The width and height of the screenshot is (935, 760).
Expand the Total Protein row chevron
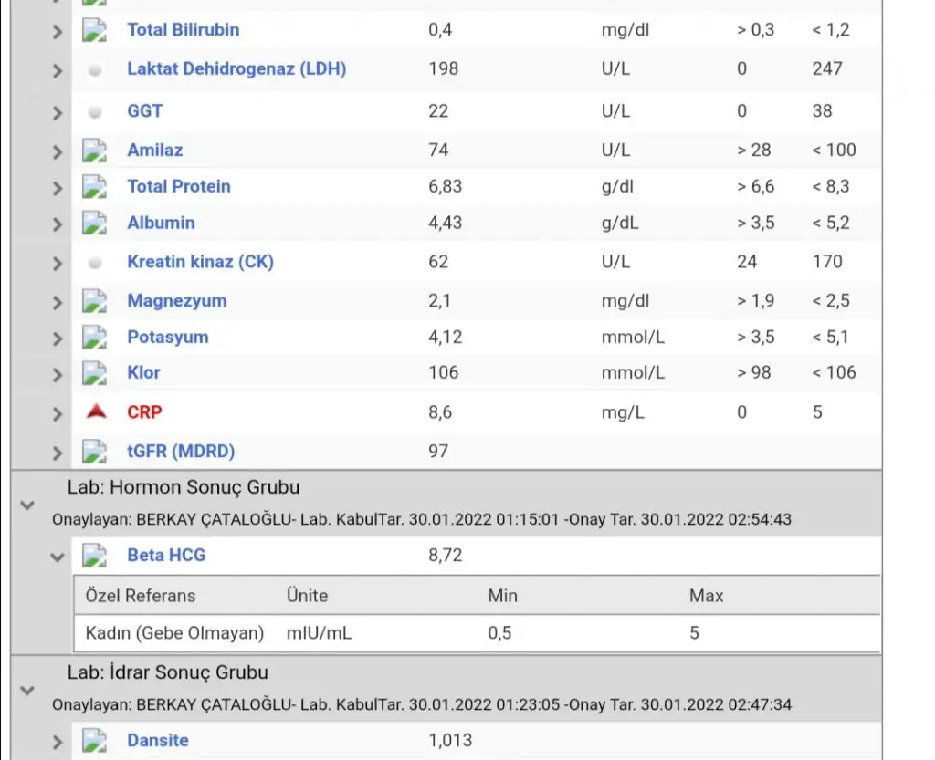pyautogui.click(x=58, y=188)
